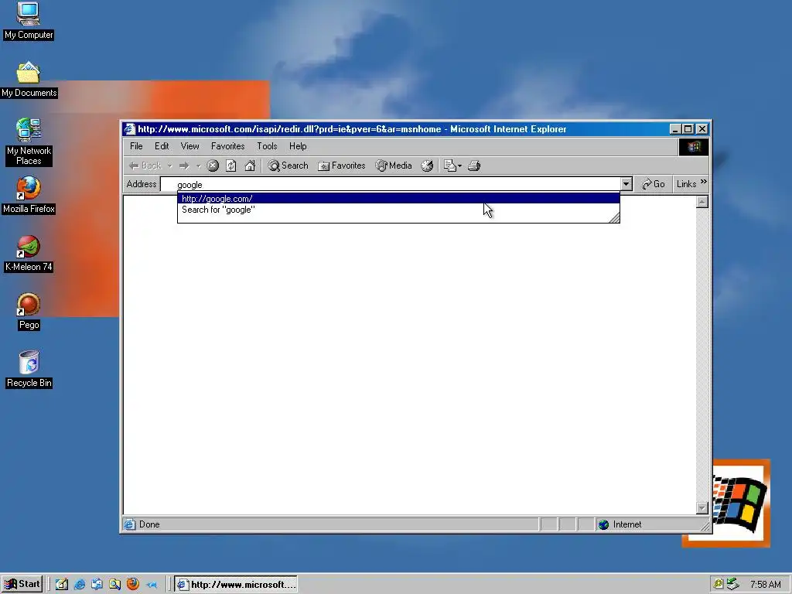Click the scrollbar up arrow

point(702,202)
